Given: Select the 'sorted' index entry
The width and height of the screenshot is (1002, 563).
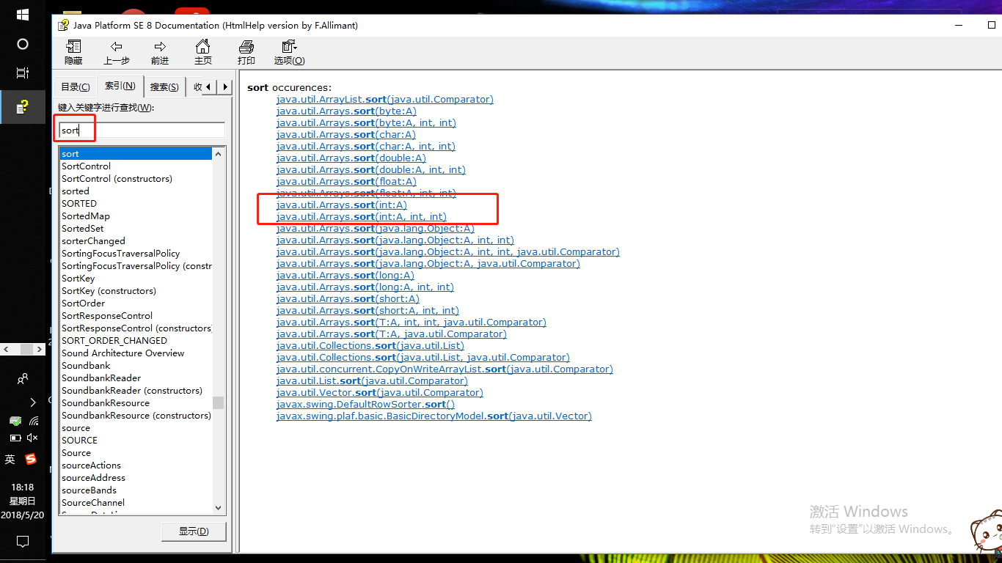Looking at the screenshot, I should click(76, 191).
